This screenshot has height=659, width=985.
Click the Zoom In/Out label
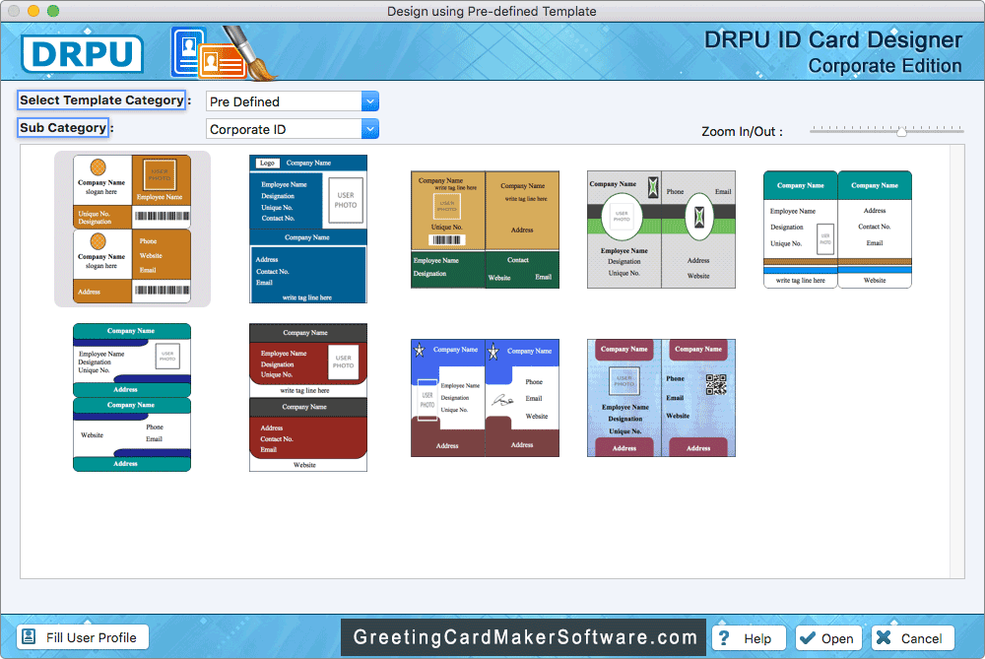(742, 131)
